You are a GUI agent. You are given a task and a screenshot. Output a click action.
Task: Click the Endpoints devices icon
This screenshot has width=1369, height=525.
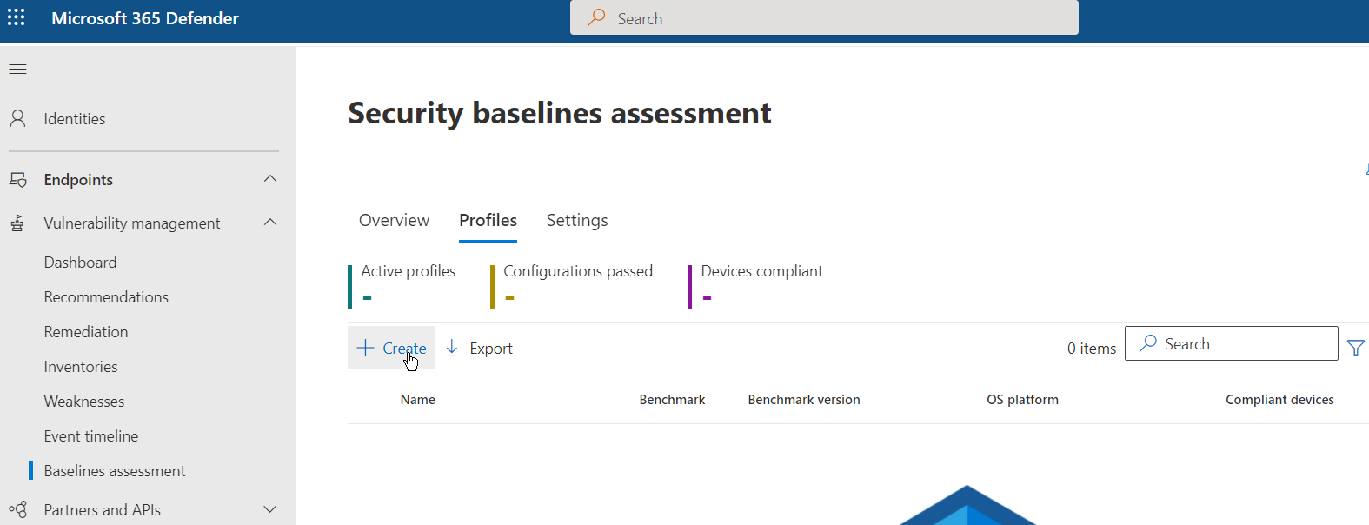17,180
